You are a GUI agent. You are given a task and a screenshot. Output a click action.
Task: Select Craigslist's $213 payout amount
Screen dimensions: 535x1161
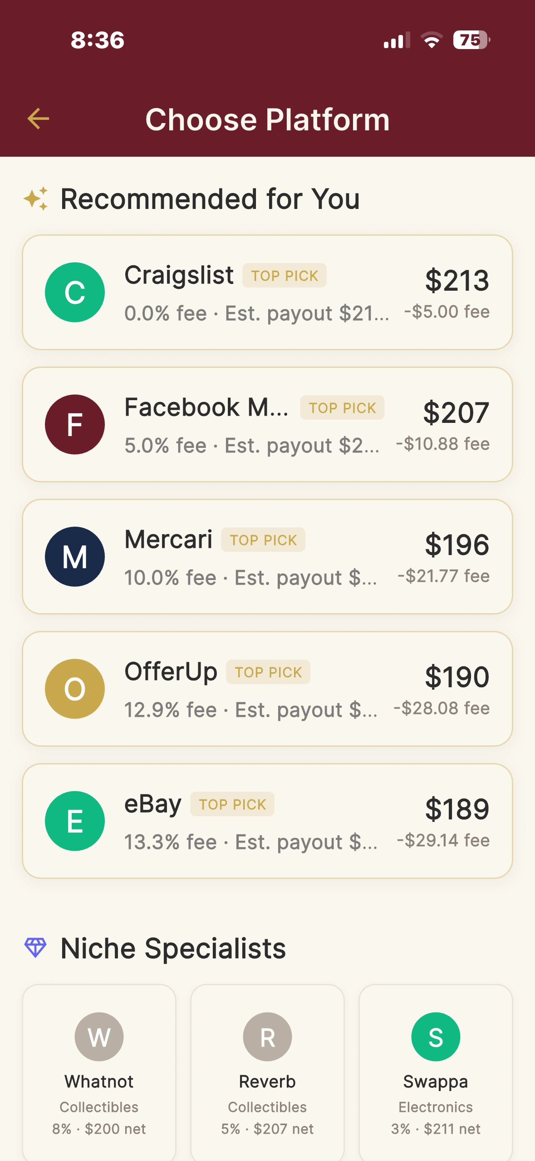[x=456, y=280]
